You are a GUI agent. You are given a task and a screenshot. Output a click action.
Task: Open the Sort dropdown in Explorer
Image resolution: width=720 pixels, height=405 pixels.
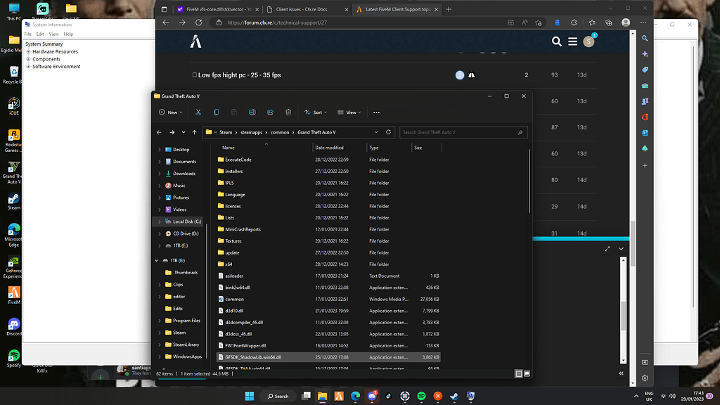click(x=316, y=112)
